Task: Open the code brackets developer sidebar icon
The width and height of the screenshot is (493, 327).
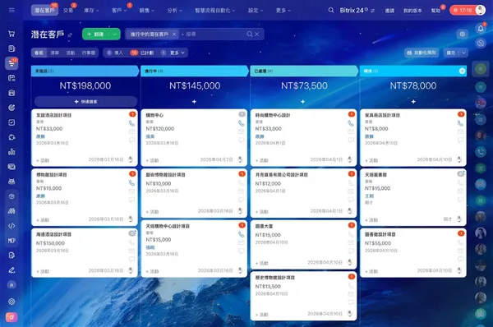Action: (12, 226)
